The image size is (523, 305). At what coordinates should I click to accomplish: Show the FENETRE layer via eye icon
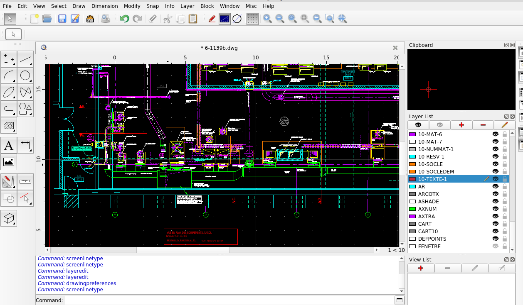point(495,246)
